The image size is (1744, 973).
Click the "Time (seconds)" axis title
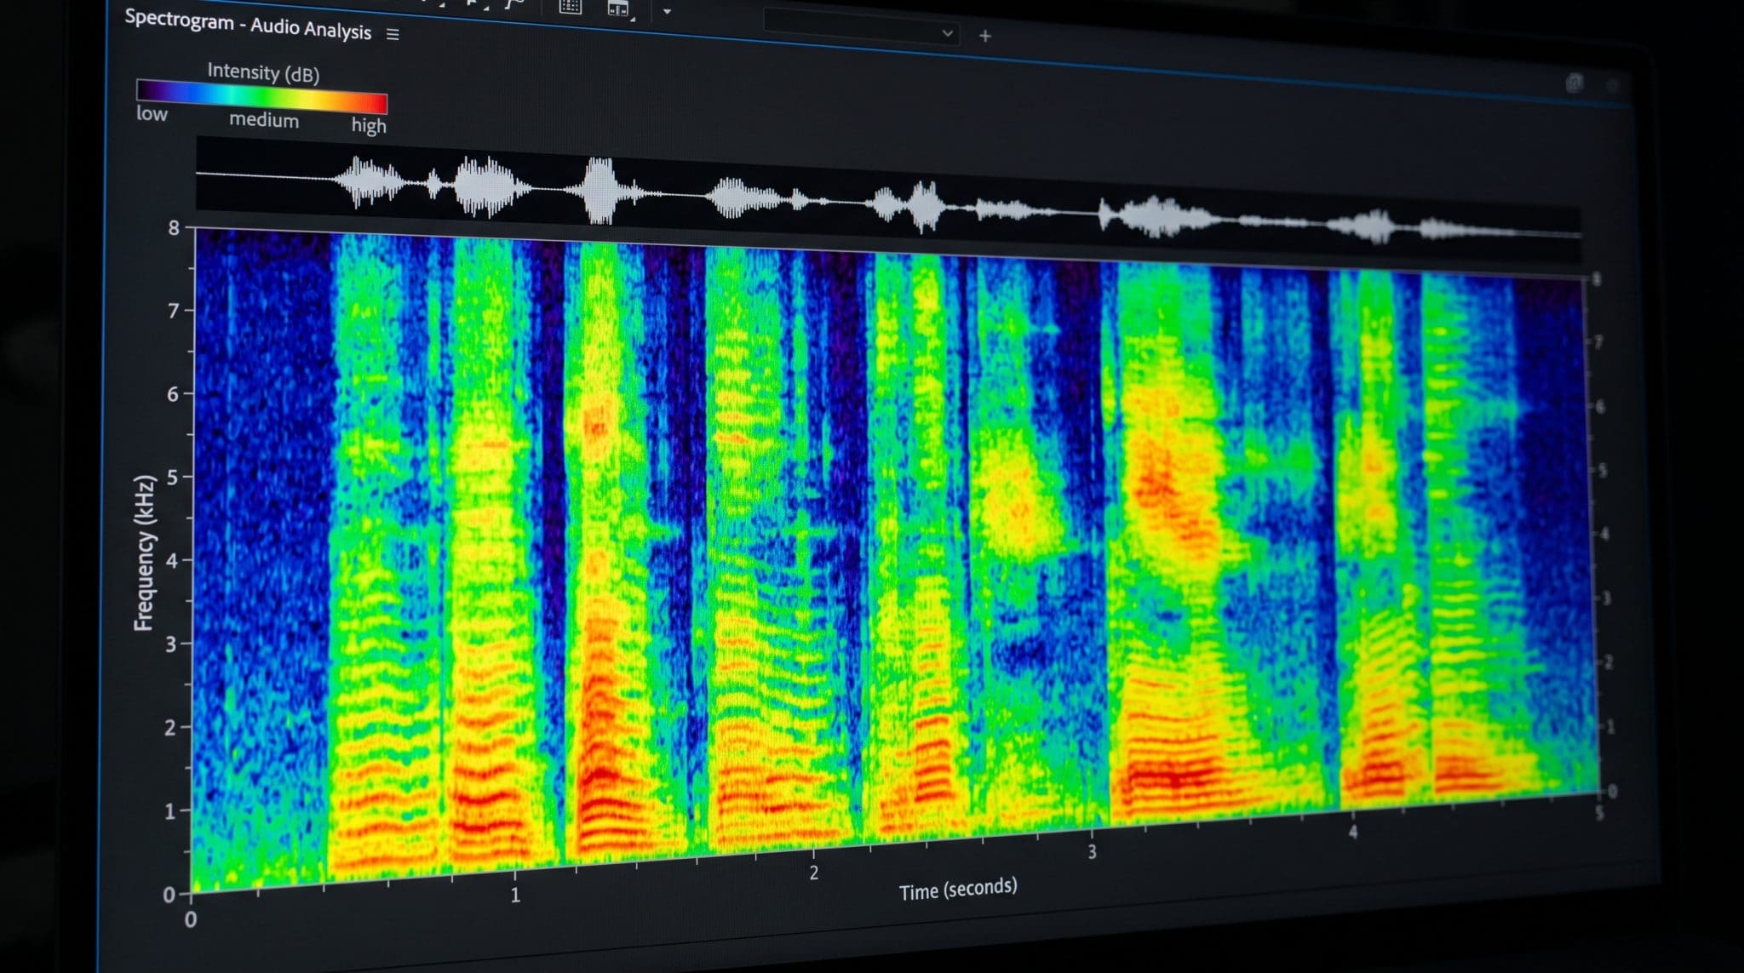pyautogui.click(x=958, y=889)
